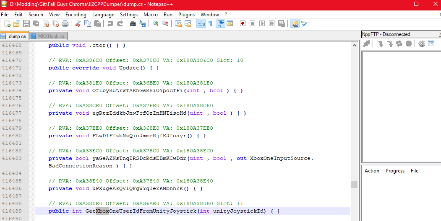Start macro recording with red record icon
The width and height of the screenshot is (441, 221).
pos(243,24)
